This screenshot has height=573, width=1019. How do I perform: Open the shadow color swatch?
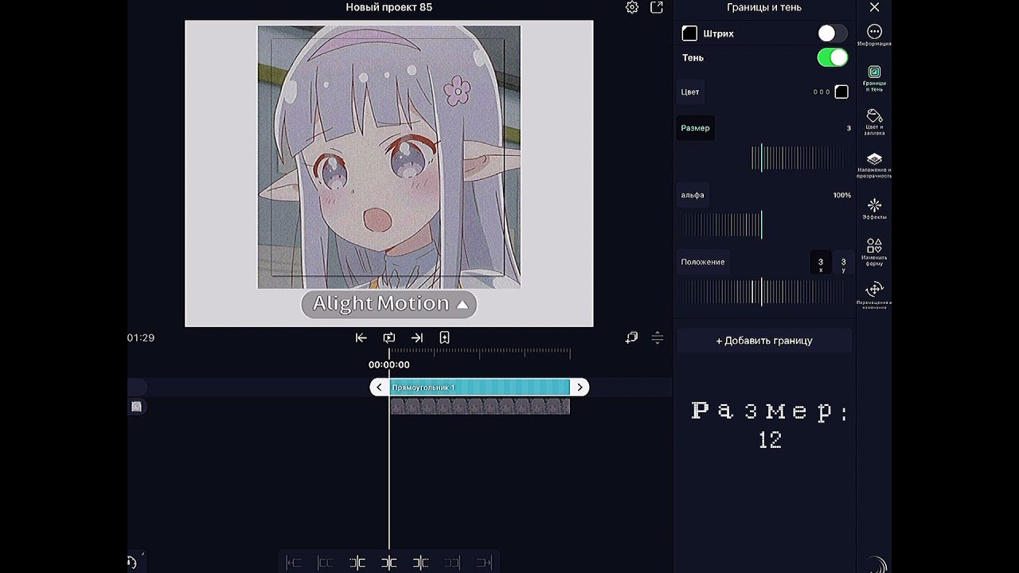pyautogui.click(x=841, y=92)
